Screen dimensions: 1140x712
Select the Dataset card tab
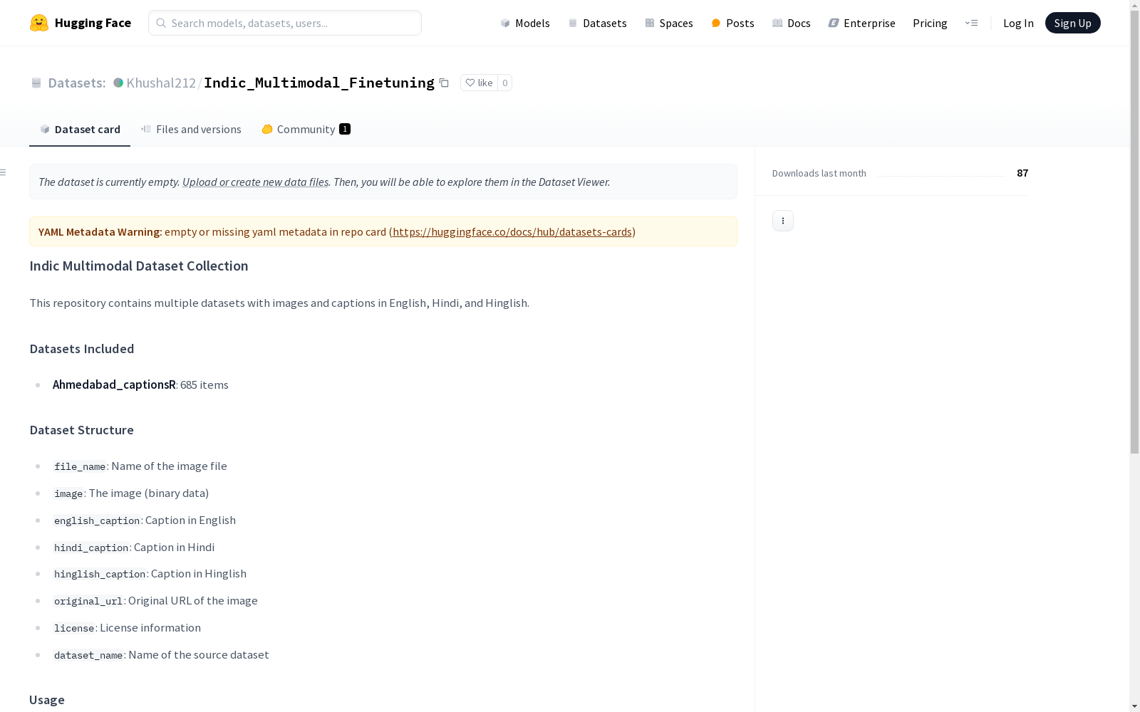pos(80,129)
